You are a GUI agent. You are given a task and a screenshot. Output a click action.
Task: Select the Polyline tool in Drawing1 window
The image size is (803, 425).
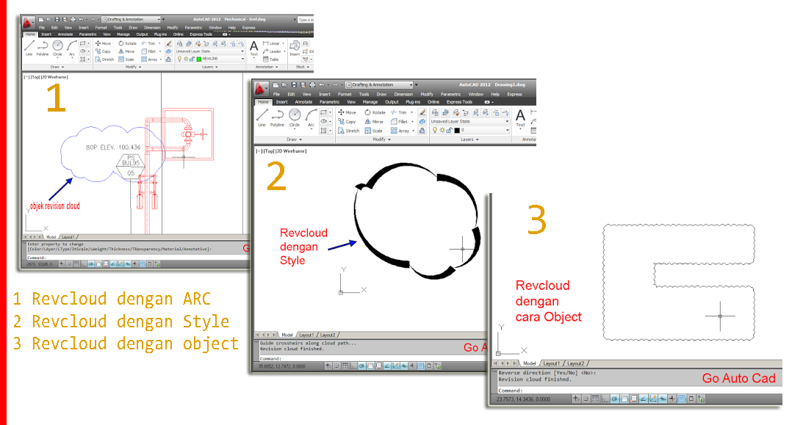(x=277, y=117)
